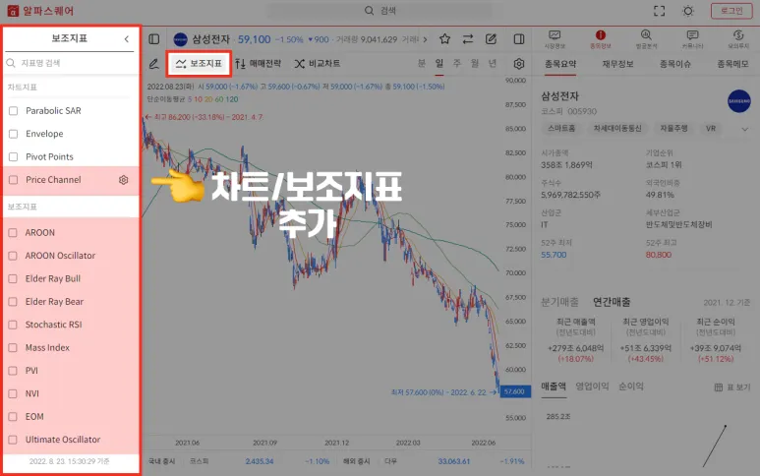Select the 영업이익 chart tab
This screenshot has width=760, height=476.
592,387
